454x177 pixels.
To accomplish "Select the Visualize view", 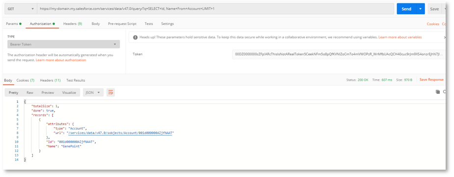I will coord(69,92).
